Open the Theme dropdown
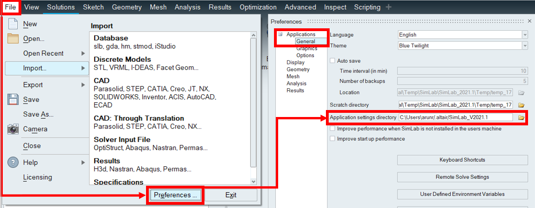 tap(524, 45)
